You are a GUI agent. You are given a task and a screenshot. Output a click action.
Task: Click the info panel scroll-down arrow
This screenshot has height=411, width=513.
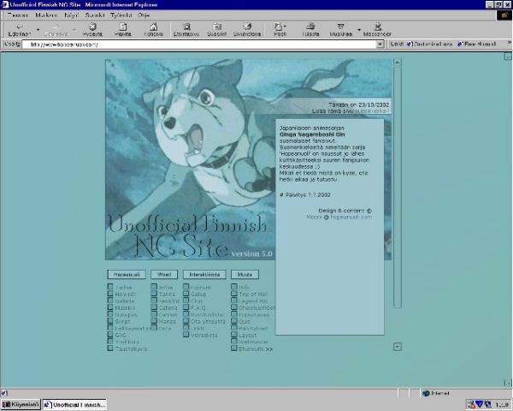(397, 347)
